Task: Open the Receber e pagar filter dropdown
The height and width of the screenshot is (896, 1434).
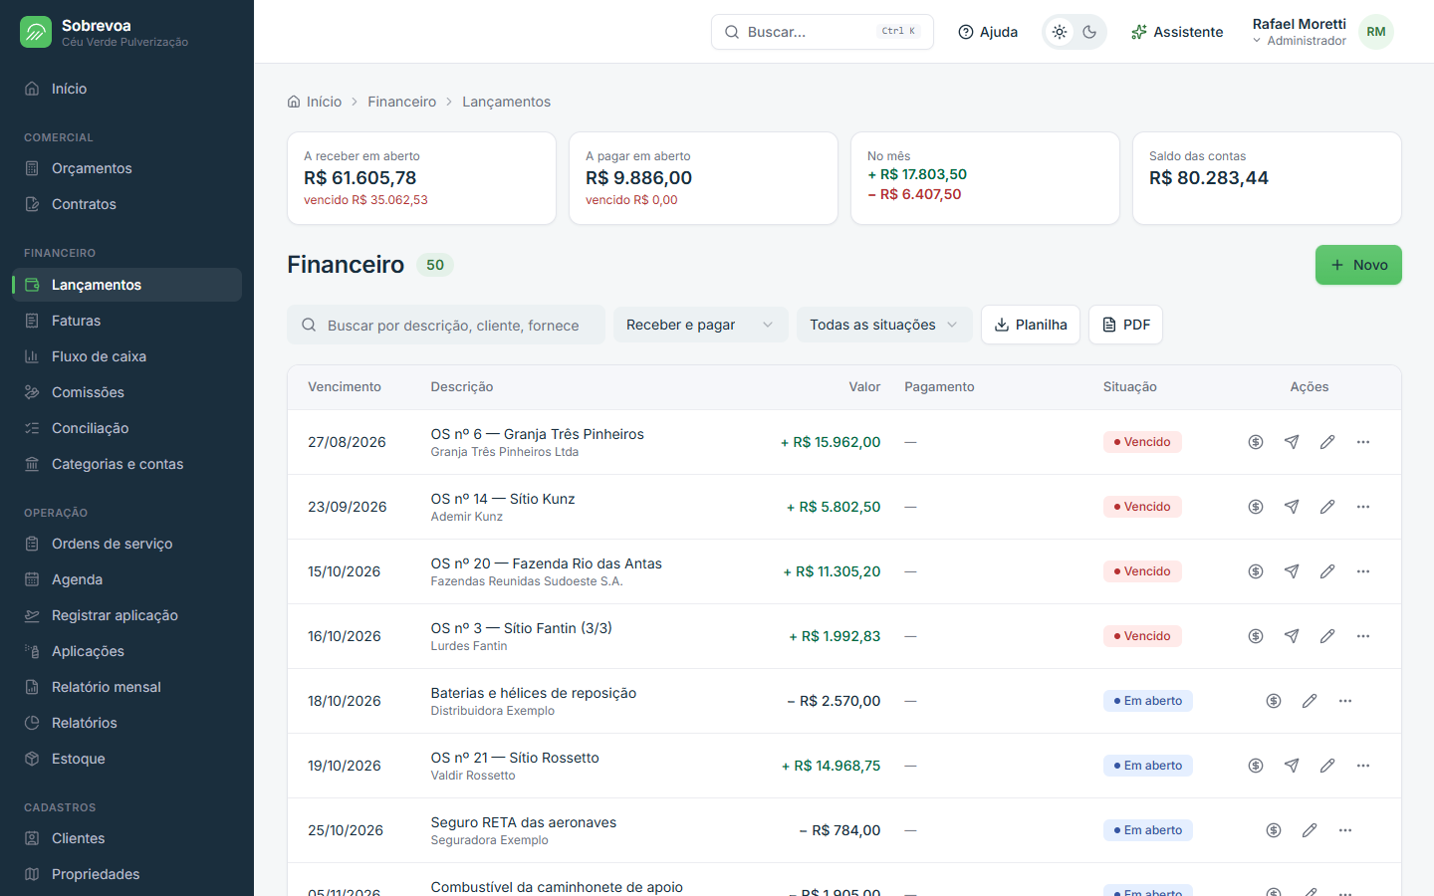Action: [700, 325]
